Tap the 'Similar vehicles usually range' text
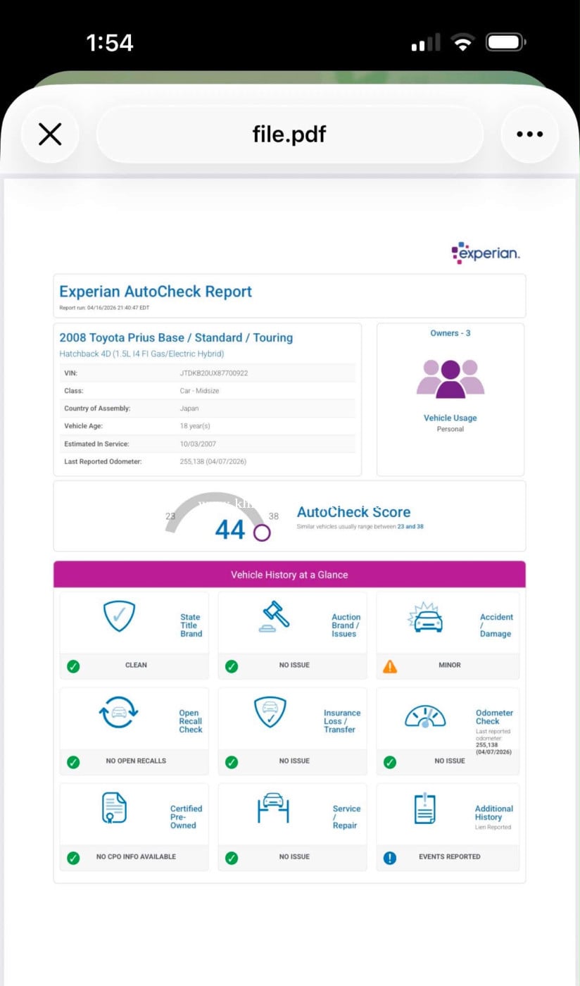The image size is (580, 986). pyautogui.click(x=360, y=527)
